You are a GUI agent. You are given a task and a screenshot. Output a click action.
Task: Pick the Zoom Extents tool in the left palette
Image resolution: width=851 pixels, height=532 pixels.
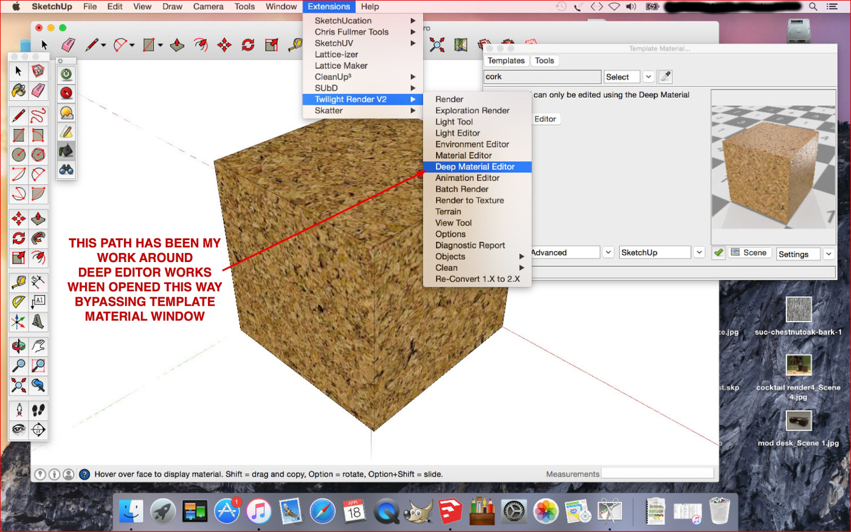[x=19, y=385]
